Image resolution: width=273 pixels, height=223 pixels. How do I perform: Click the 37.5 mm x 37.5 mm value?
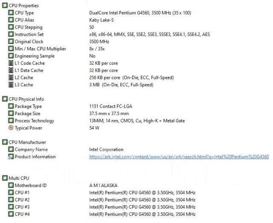109,113
